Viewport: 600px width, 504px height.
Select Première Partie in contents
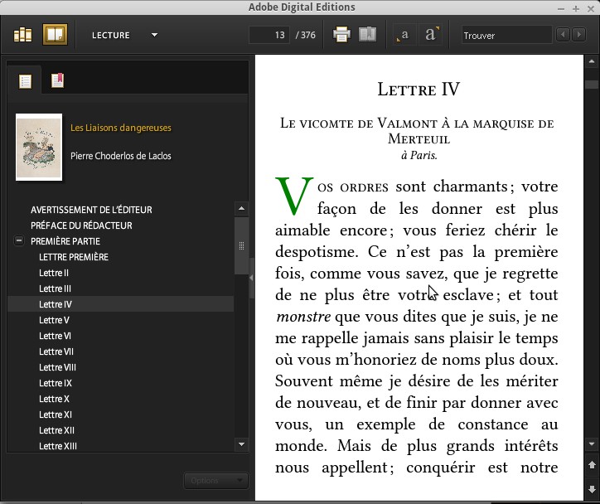point(65,241)
